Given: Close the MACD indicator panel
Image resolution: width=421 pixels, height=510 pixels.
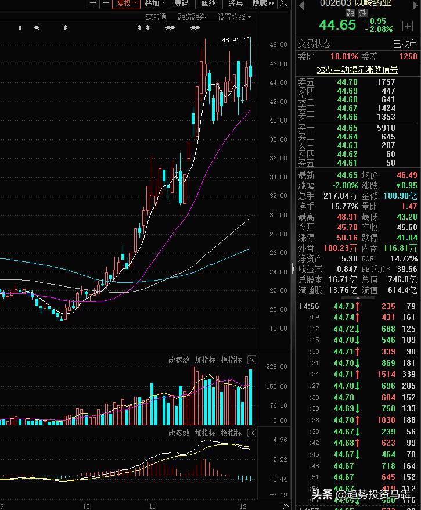Looking at the screenshot, I should [251, 433].
